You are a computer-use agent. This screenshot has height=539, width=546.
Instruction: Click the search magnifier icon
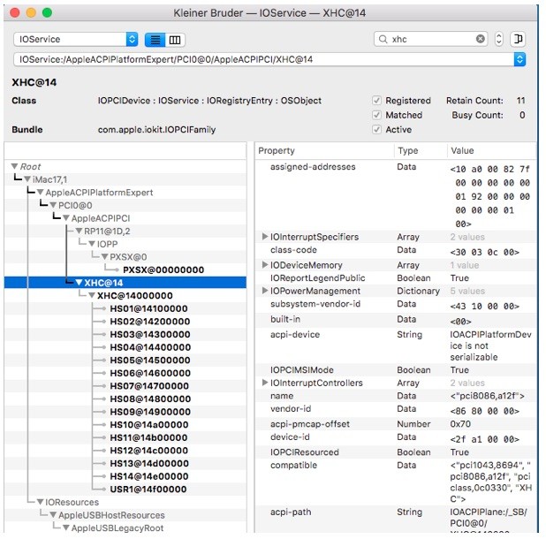point(383,40)
